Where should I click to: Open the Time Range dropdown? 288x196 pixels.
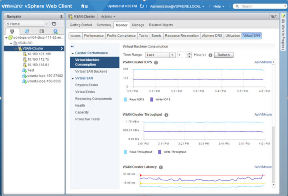click(160, 55)
